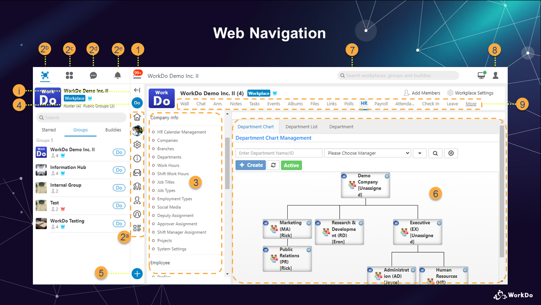Click the Search workplaces, groups and buddies field
Image resolution: width=541 pixels, height=305 pixels.
(398, 75)
